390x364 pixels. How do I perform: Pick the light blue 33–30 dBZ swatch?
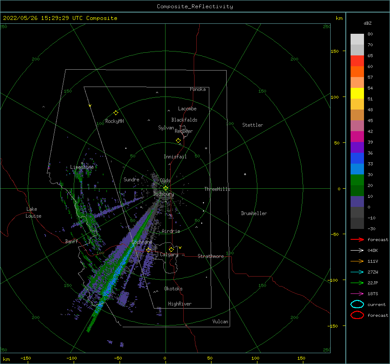coord(357,169)
